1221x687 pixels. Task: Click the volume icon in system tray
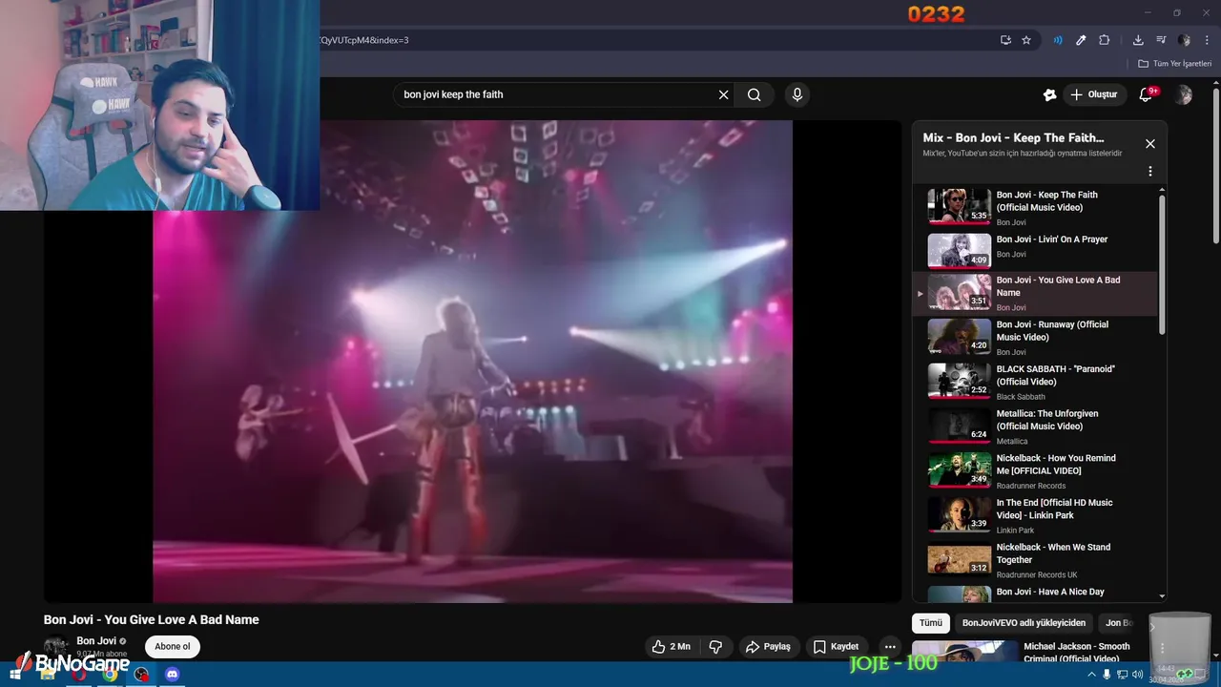pyautogui.click(x=1137, y=675)
